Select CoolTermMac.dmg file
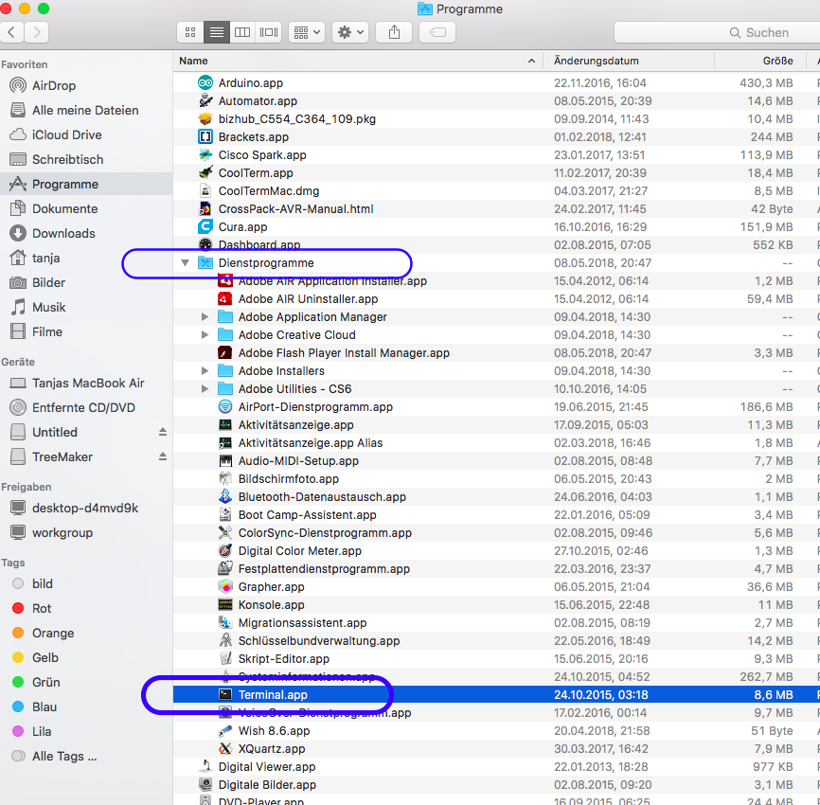Screen dimensions: 820x805 click(496, 190)
